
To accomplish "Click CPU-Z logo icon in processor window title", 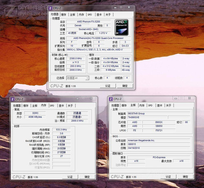I will pyautogui.click(x=50, y=9).
